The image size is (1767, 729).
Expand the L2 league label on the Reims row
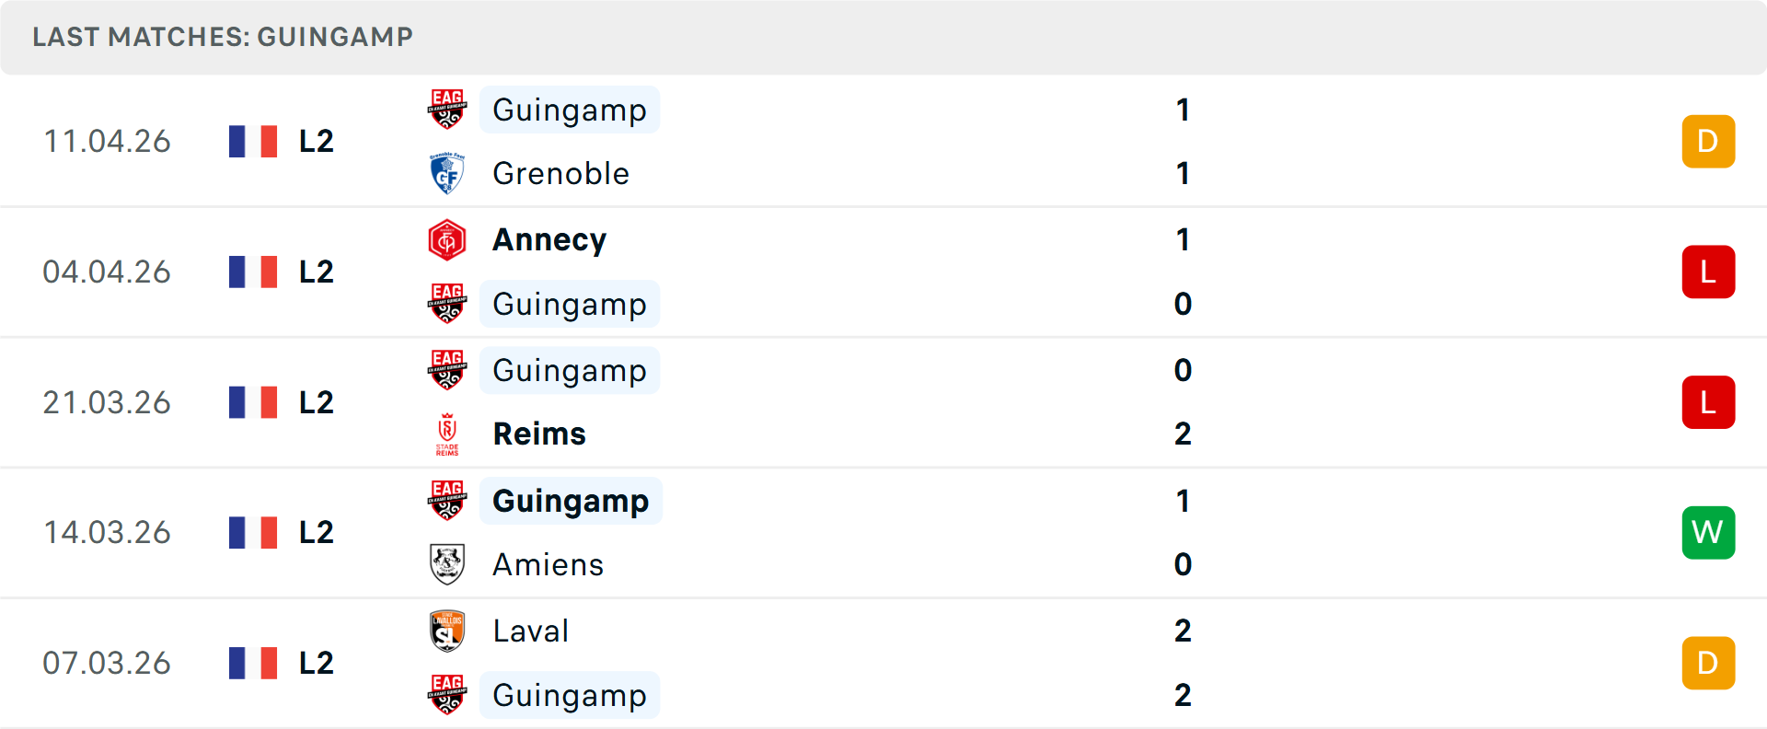pyautogui.click(x=315, y=402)
